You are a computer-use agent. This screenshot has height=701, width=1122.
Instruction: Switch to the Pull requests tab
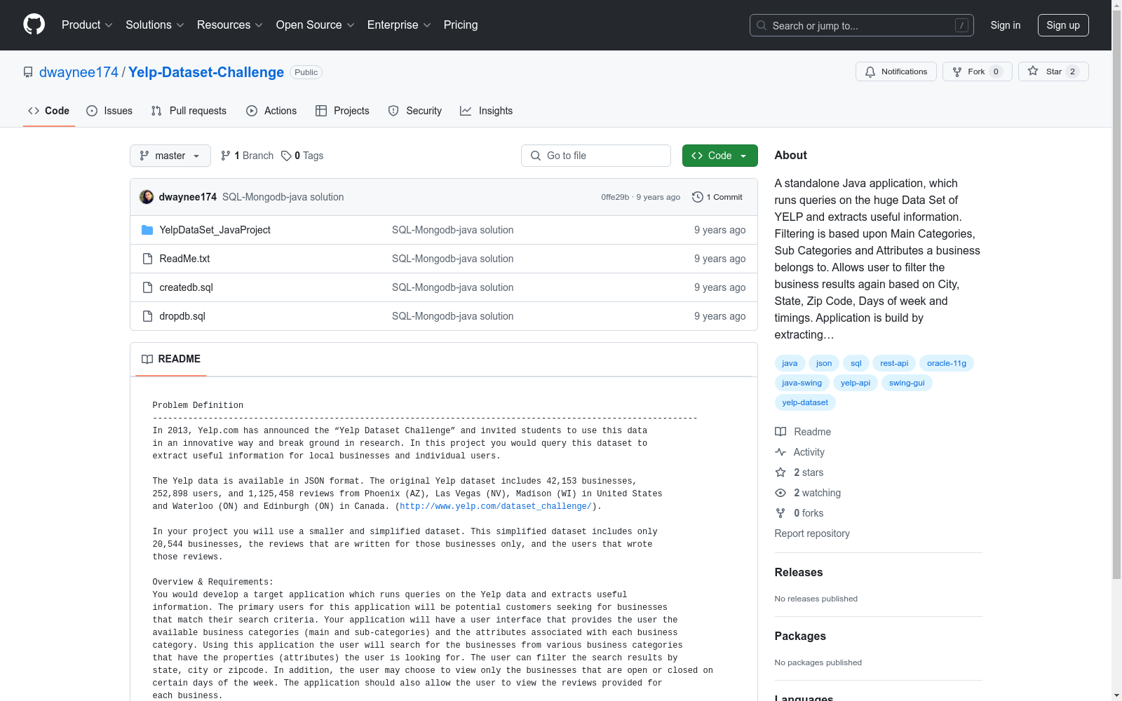[189, 111]
